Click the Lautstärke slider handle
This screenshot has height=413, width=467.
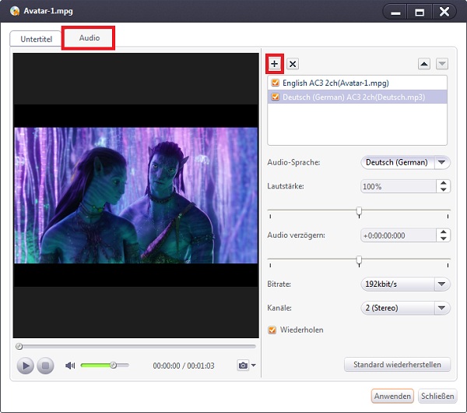(359, 211)
